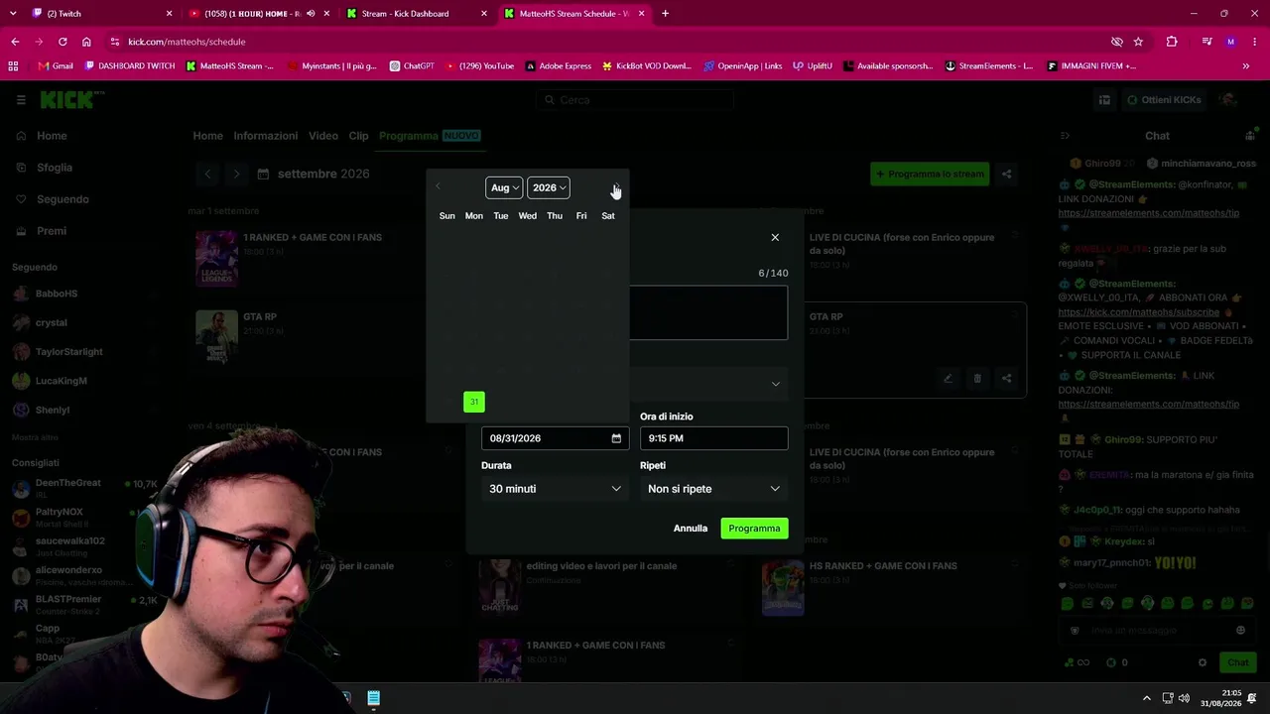The height and width of the screenshot is (714, 1270).
Task: Click the Kick search box
Action: (635, 100)
